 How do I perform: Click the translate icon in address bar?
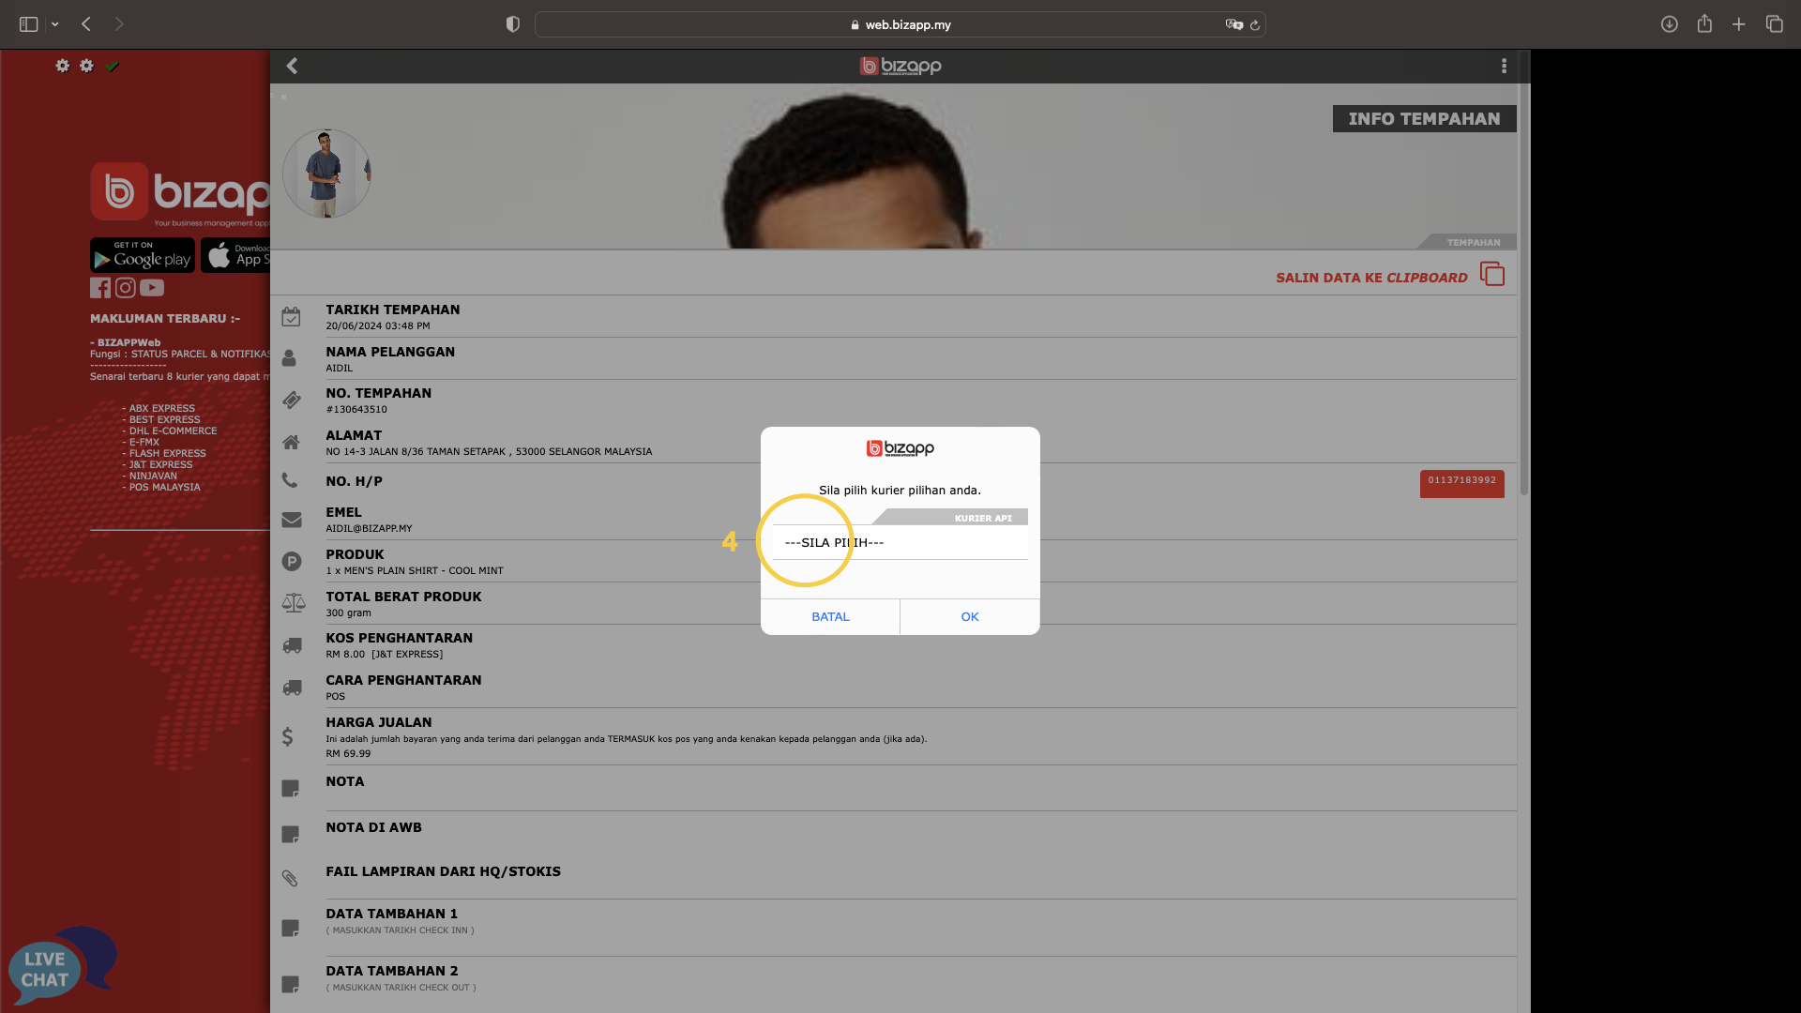point(1233,24)
